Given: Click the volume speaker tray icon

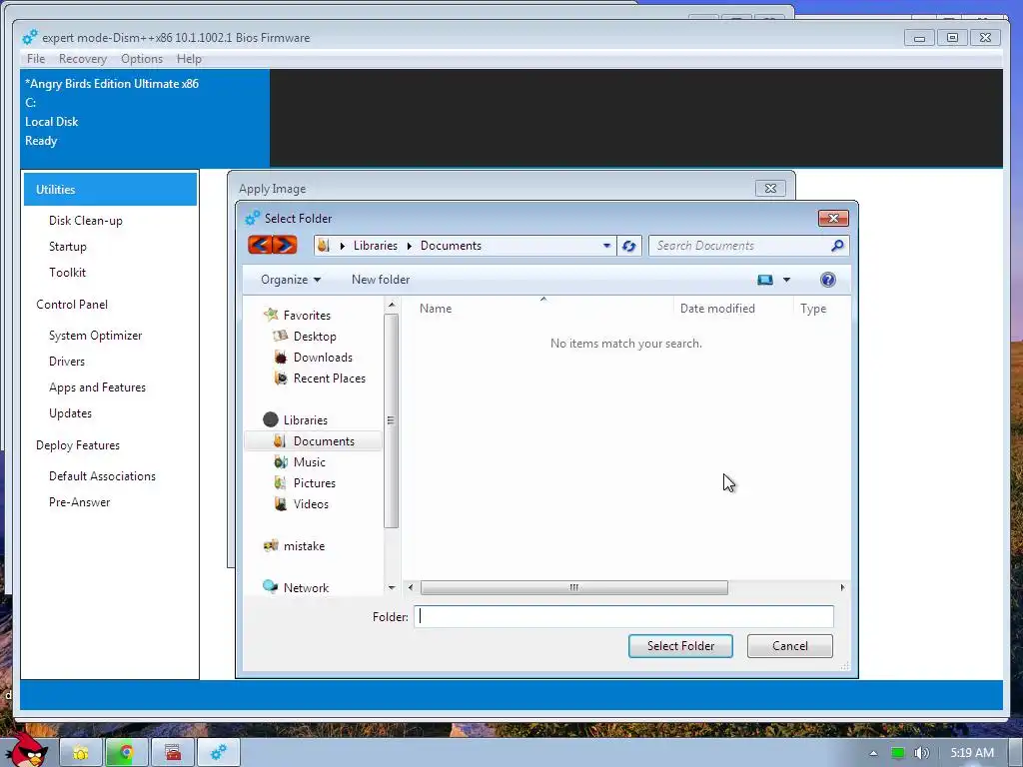Looking at the screenshot, I should coord(921,753).
